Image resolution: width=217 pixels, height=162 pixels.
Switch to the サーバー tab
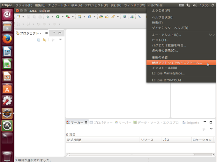click(x=123, y=123)
